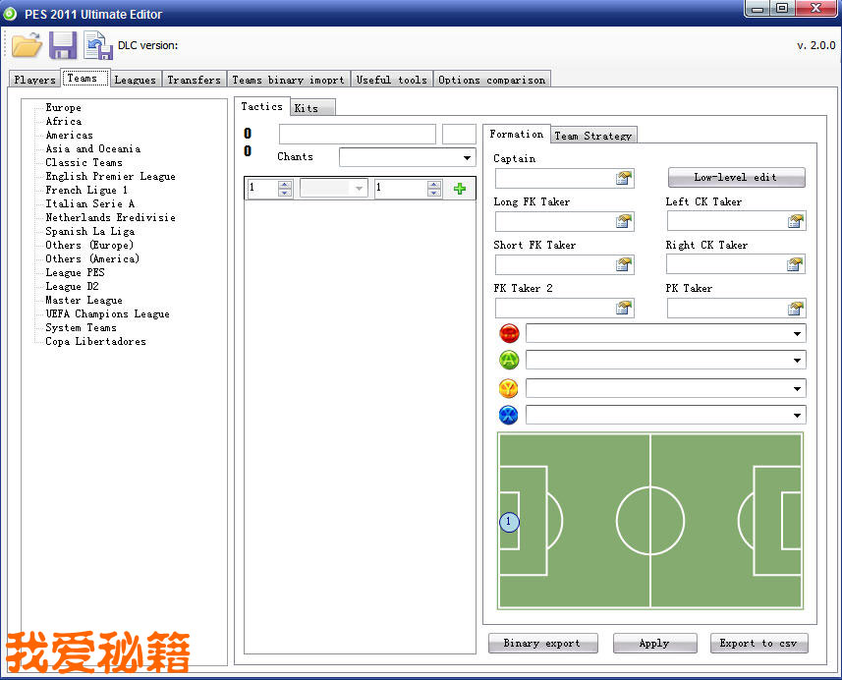Click the save-as document icon in toolbar
Image resolution: width=842 pixels, height=680 pixels.
pyautogui.click(x=97, y=45)
